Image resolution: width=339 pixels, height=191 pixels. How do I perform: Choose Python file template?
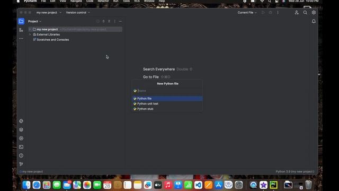point(167,99)
